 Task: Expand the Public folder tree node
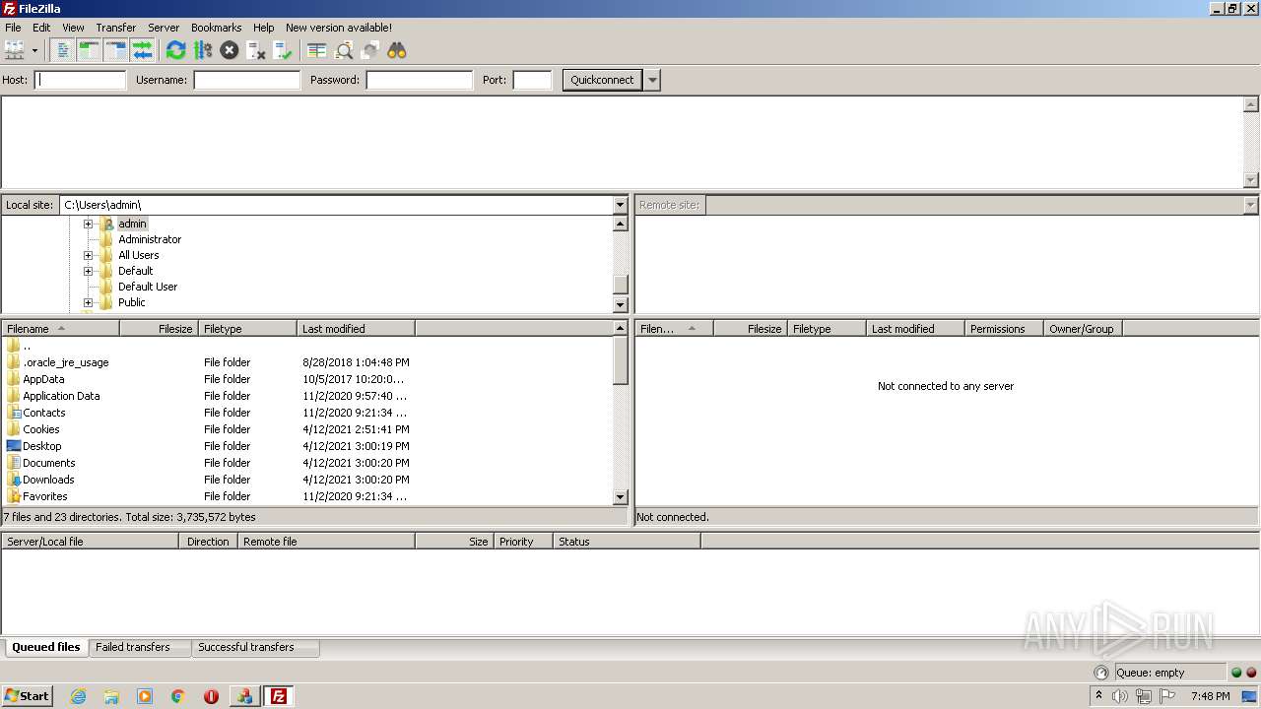coord(88,302)
